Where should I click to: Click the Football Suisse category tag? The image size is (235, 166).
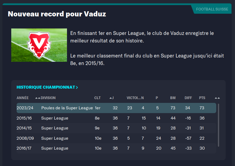(212, 9)
